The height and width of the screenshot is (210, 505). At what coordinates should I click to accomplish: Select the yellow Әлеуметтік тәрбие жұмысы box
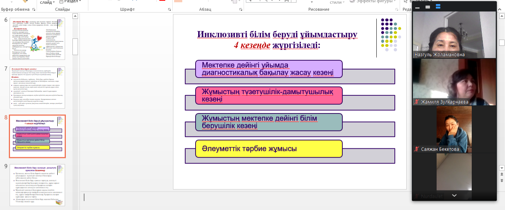[x=269, y=149]
